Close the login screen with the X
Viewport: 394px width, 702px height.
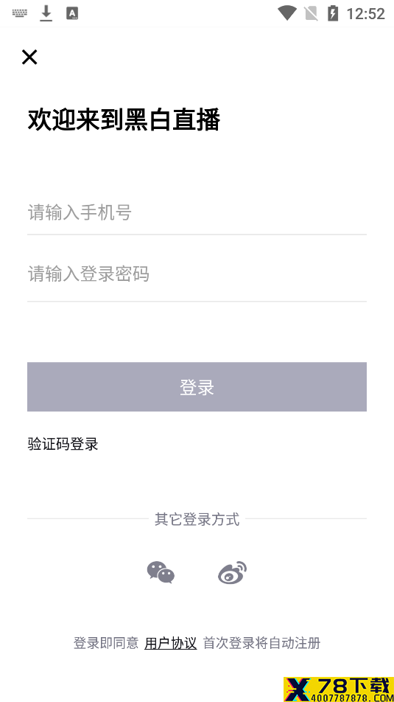29,57
